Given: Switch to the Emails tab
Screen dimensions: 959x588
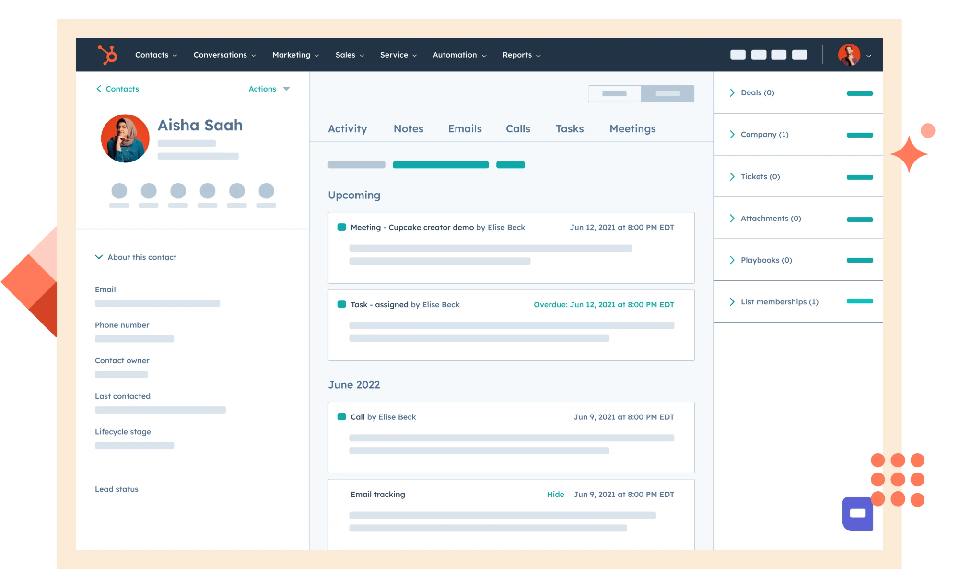Looking at the screenshot, I should (465, 128).
